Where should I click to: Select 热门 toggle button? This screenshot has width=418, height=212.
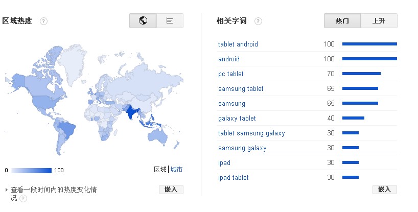pos(342,21)
